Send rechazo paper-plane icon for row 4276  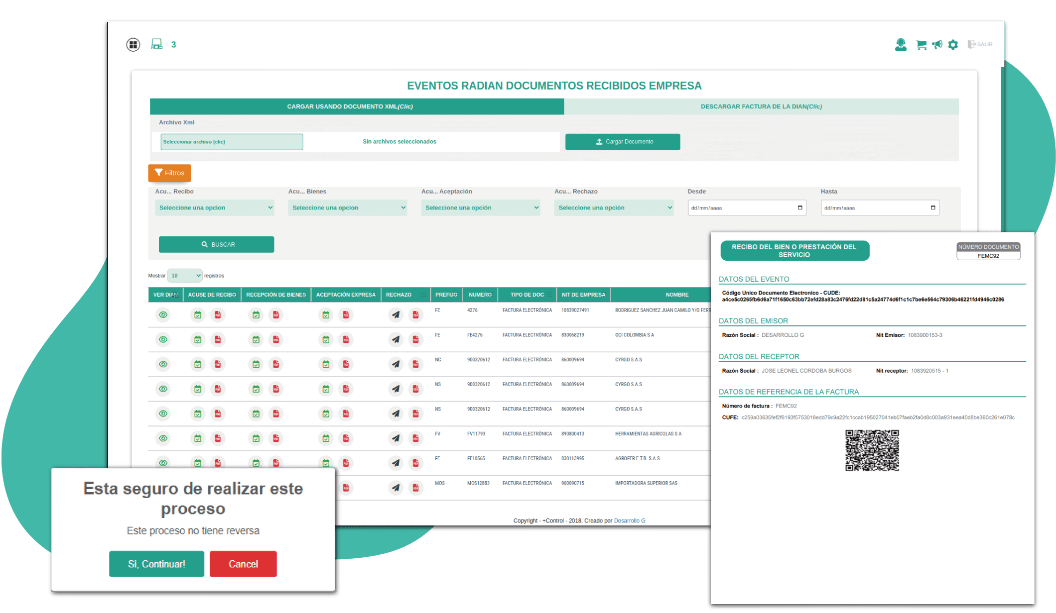click(396, 315)
